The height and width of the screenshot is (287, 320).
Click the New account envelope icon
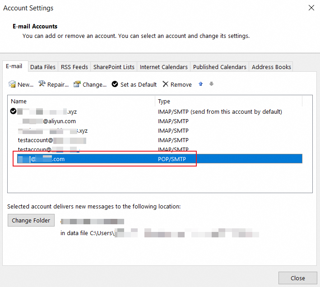click(12, 84)
